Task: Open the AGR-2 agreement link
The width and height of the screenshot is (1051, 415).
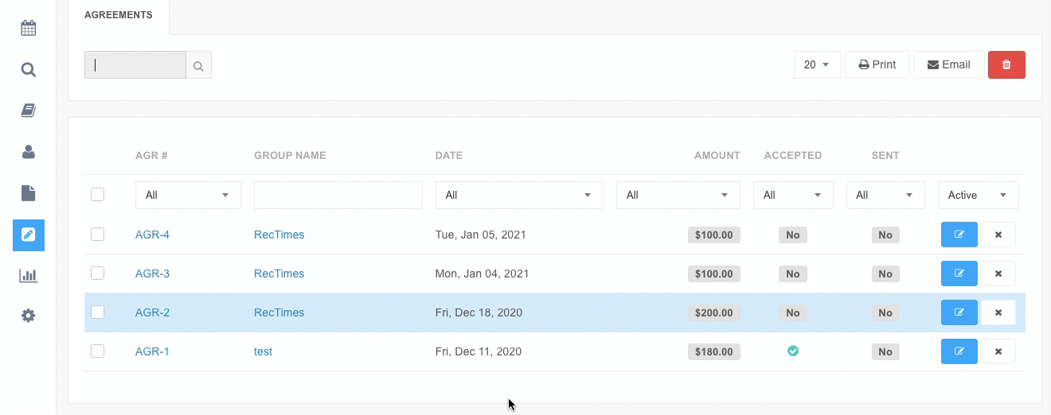Action: pos(152,312)
